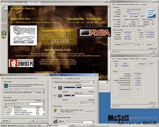Click the floppy save profile icon
This screenshot has height=127, width=159.
(x=60, y=122)
